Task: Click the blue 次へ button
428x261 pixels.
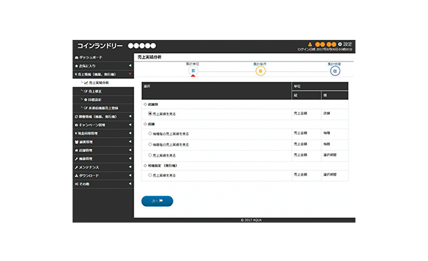Action: pos(157,201)
